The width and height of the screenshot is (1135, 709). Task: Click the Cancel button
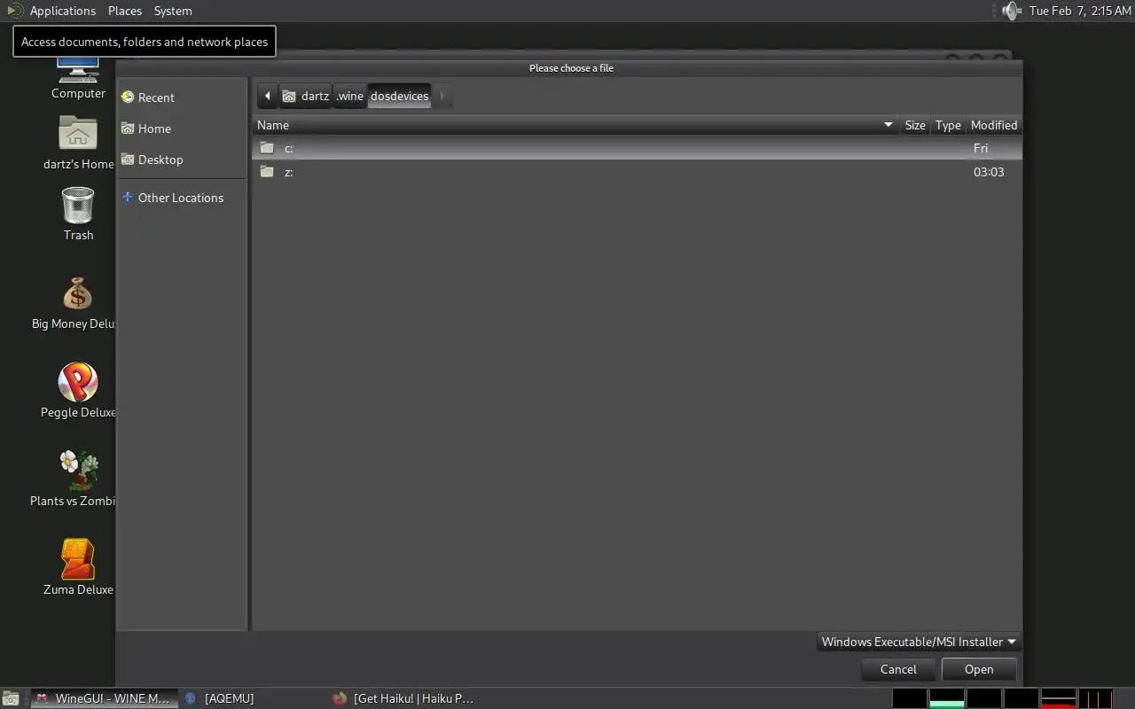898,669
